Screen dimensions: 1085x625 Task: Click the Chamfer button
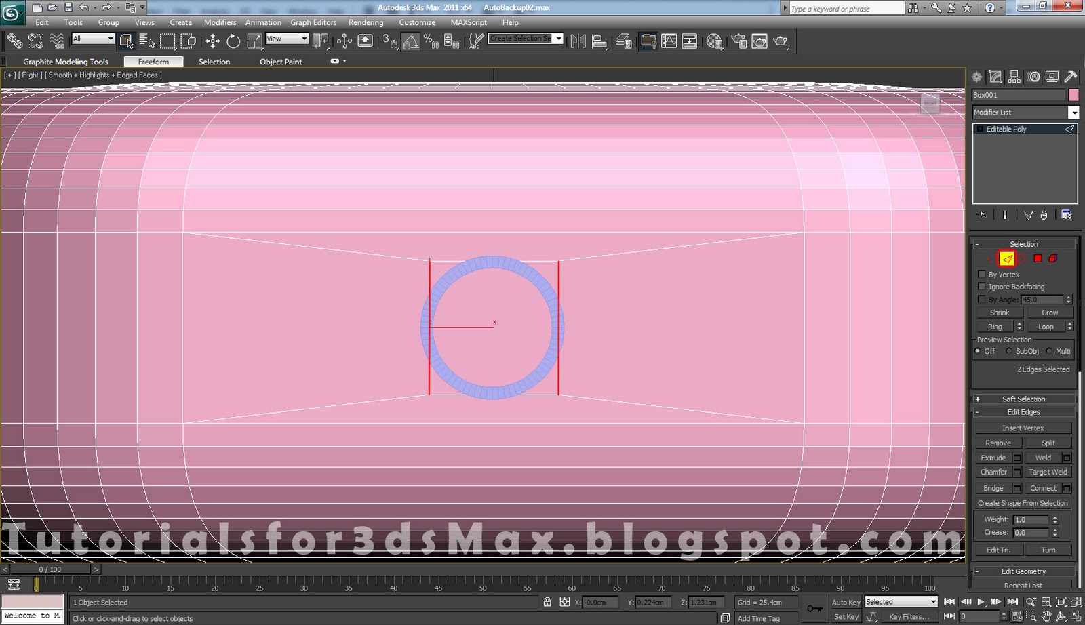click(993, 472)
